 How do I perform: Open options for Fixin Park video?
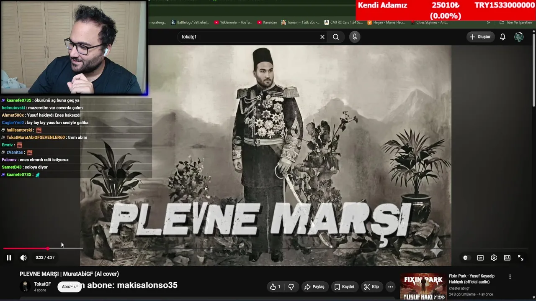pos(510,277)
